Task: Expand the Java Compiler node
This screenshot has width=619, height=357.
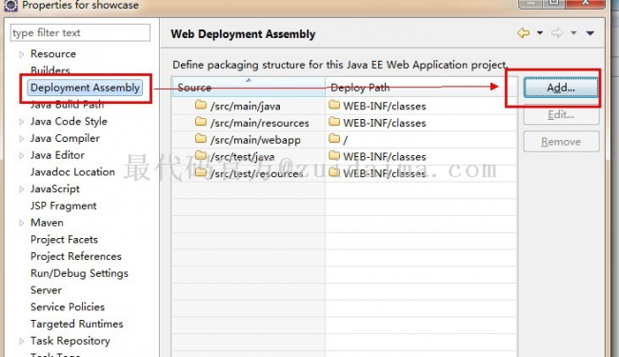Action: (x=21, y=138)
